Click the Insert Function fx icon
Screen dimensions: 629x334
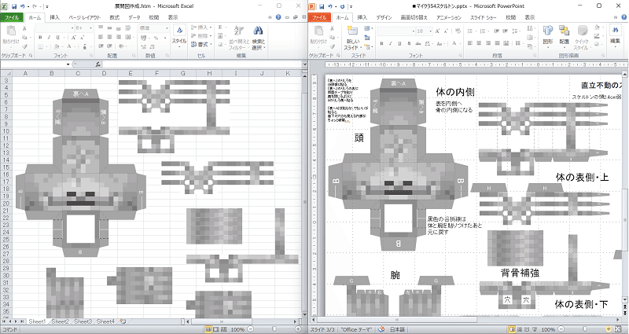97,64
